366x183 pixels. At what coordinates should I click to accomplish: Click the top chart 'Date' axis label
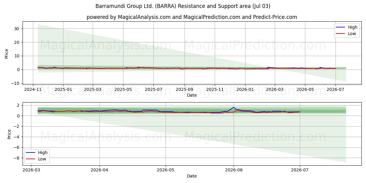(192, 95)
